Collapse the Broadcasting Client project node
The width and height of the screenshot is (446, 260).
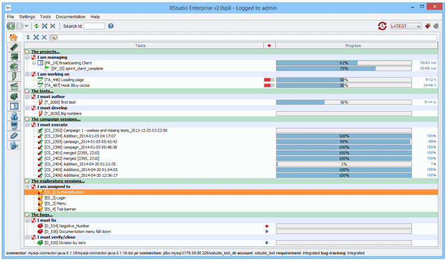click(33, 63)
